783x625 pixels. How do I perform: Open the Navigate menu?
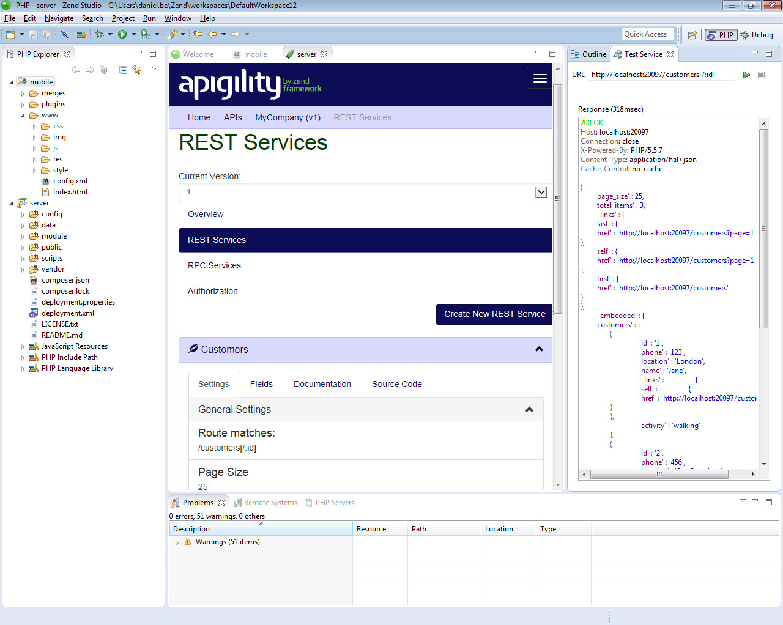(x=59, y=18)
